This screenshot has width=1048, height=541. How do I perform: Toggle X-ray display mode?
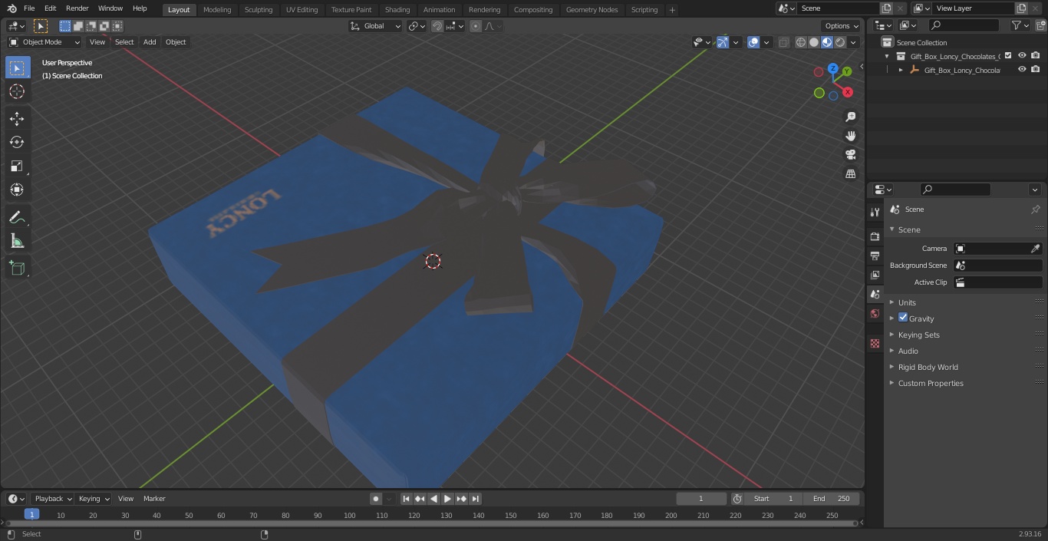coord(783,42)
